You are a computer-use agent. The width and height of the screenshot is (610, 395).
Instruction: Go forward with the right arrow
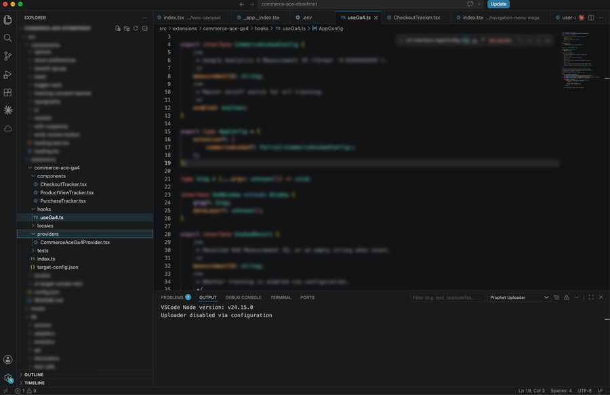click(x=251, y=4)
